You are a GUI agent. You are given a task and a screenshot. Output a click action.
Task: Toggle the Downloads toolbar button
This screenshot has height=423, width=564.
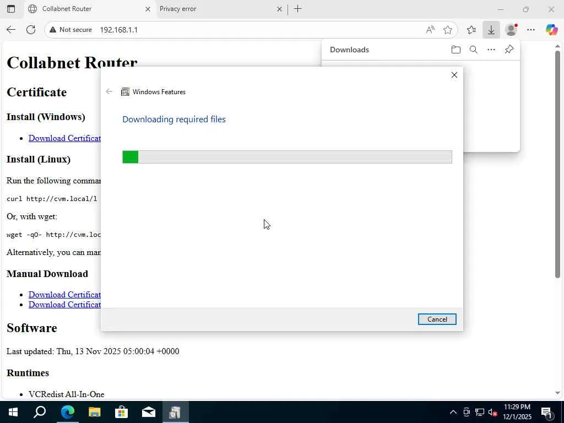click(491, 30)
